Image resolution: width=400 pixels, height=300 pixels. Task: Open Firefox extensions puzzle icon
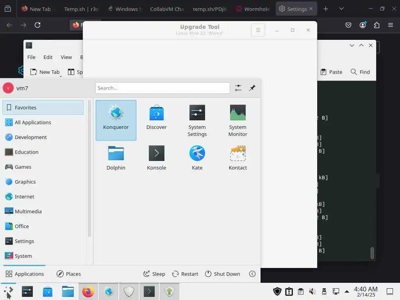(x=377, y=25)
